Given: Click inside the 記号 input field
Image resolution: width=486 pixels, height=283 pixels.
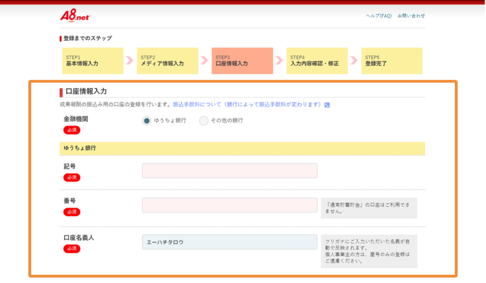Looking at the screenshot, I should (229, 171).
